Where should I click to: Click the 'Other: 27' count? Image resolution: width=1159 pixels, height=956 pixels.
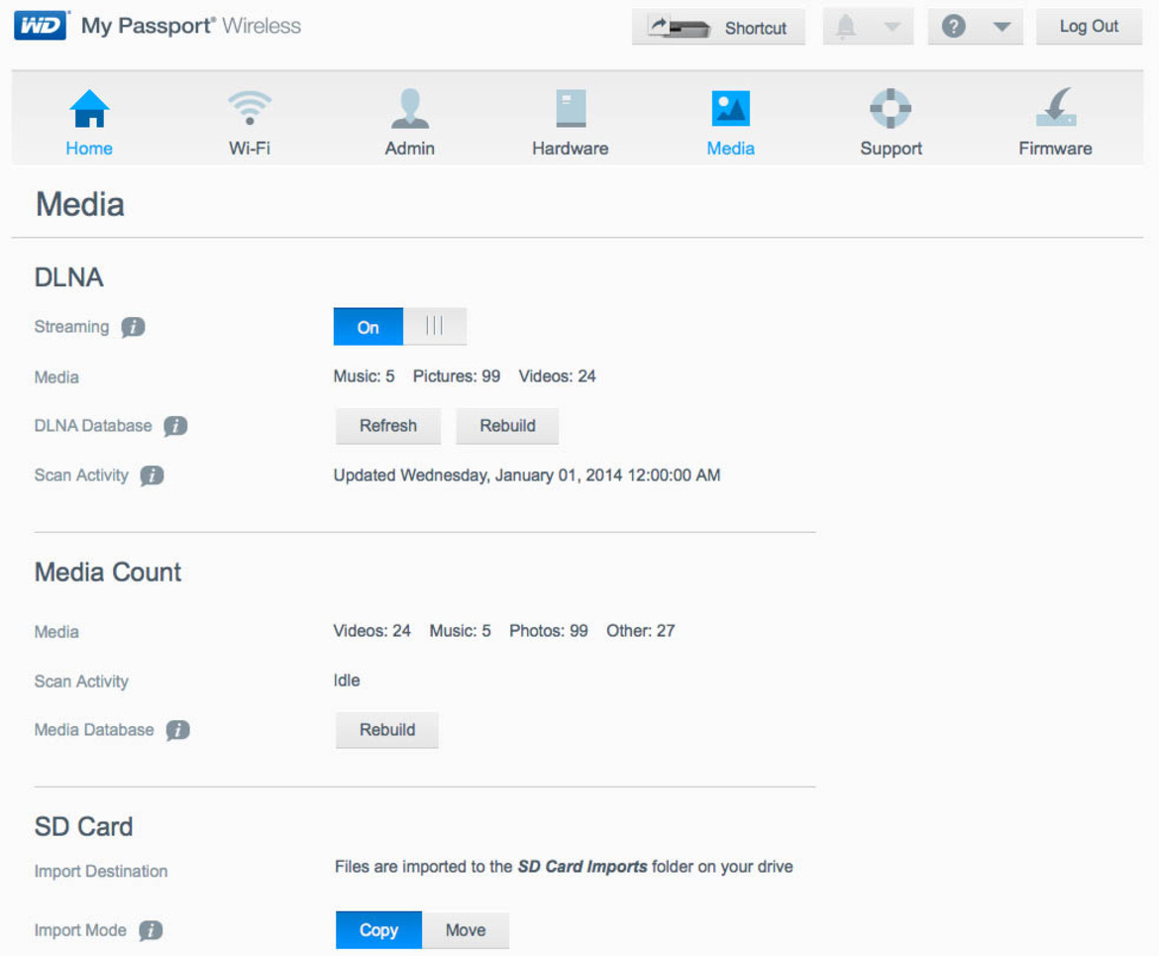click(640, 631)
